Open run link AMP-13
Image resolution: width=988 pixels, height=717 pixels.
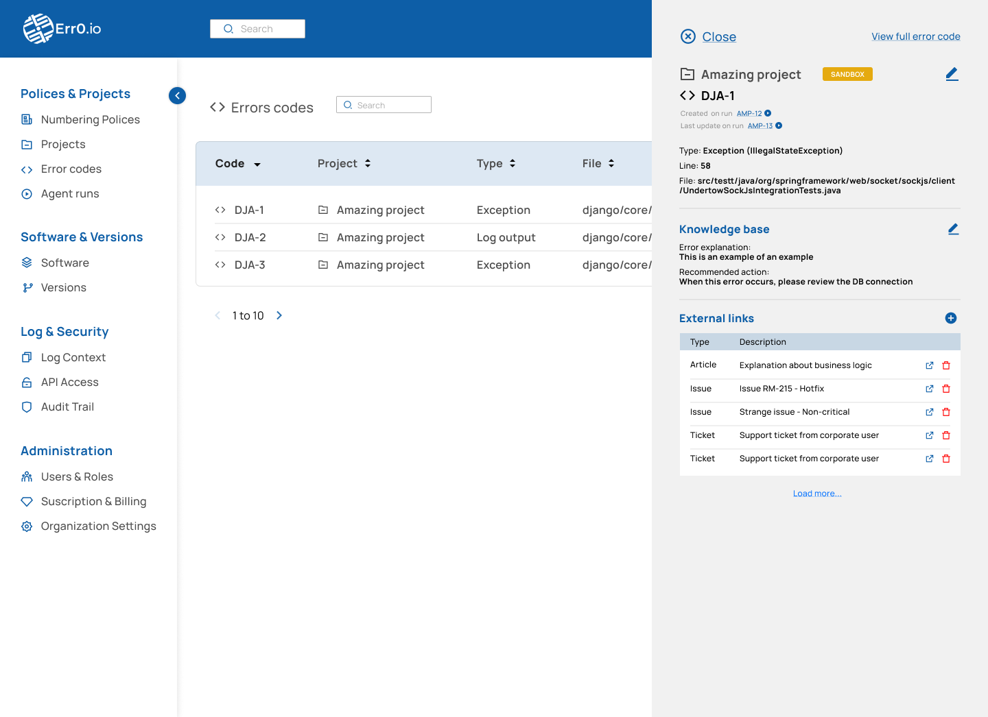click(x=760, y=126)
